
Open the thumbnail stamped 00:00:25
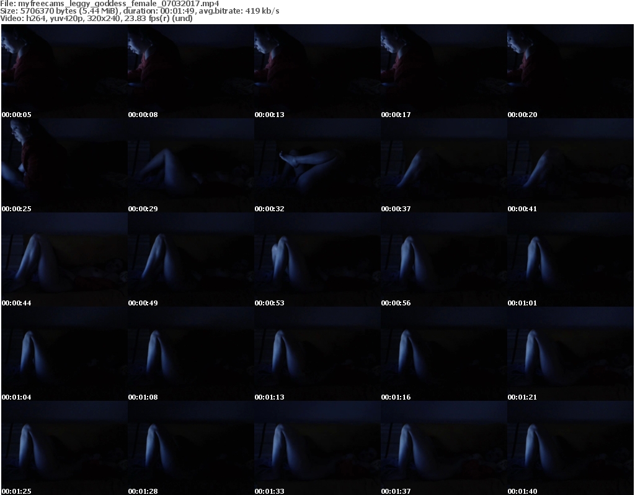[64, 165]
